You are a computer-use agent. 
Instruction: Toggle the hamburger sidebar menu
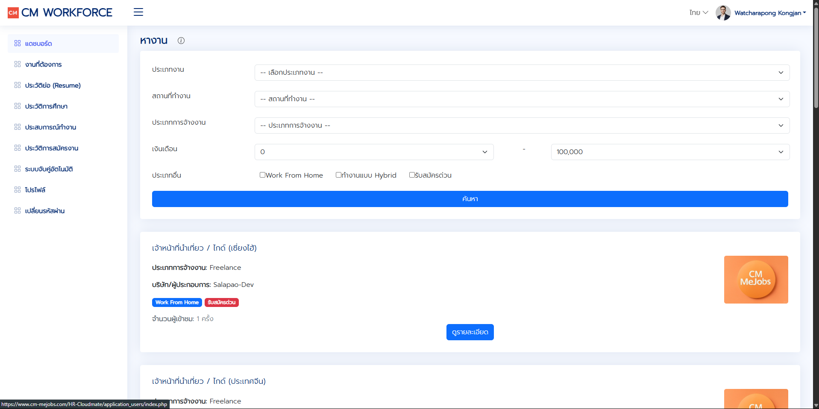[x=138, y=12]
